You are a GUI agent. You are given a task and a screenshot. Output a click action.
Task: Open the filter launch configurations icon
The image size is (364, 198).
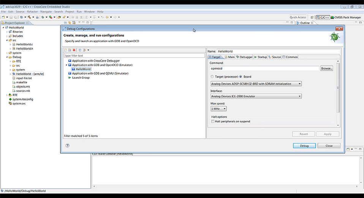pyautogui.click(x=85, y=50)
